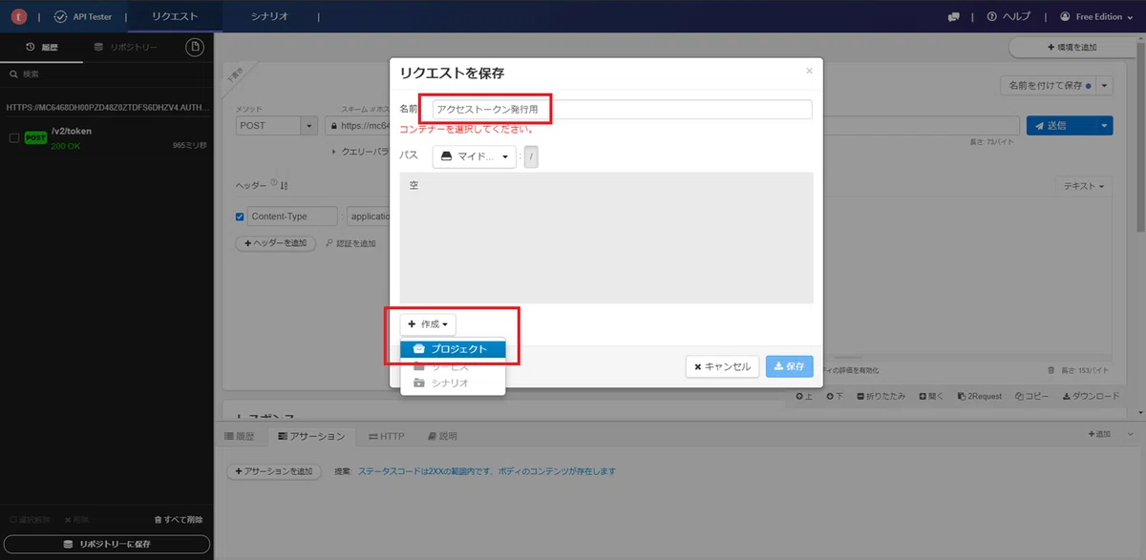Image resolution: width=1146 pixels, height=560 pixels.
Task: Open the ヘルプ help menu
Action: tap(1008, 17)
